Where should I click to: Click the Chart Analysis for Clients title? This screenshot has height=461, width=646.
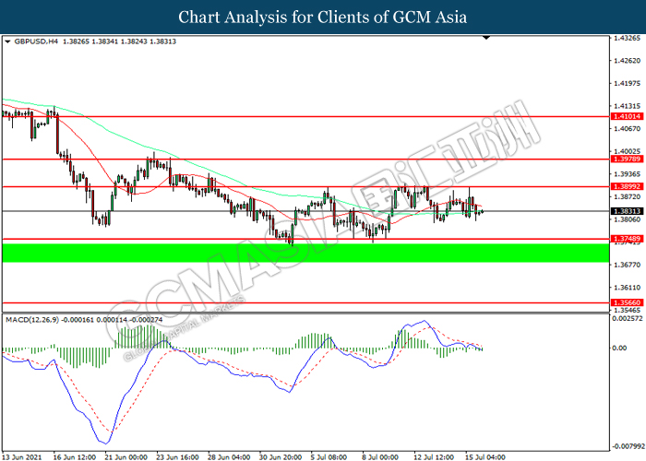[323, 17]
